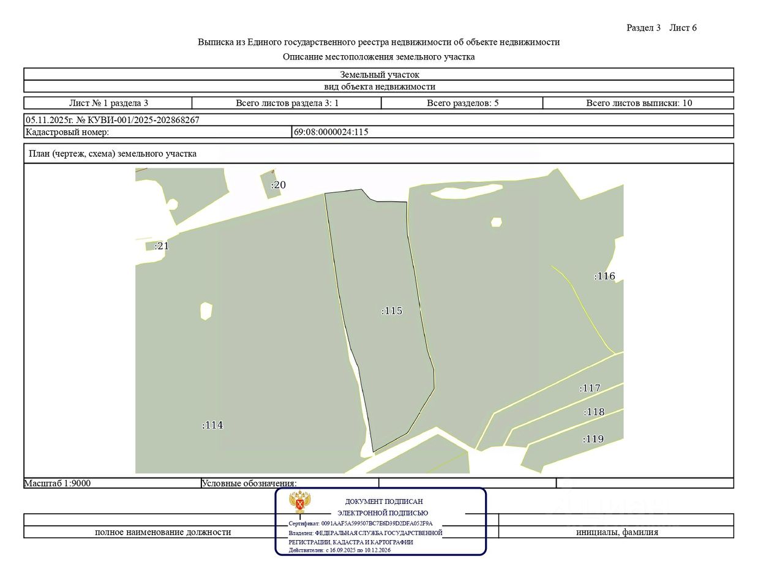Click the document title 'Выписка из Единого государственного реестра'
This screenshot has width=758, height=586.
[x=378, y=42]
